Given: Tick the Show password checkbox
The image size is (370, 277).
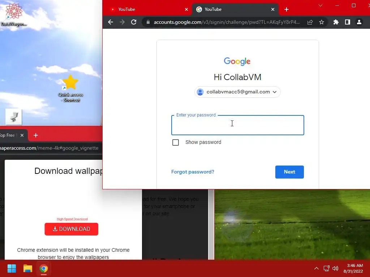Looking at the screenshot, I should coord(176,142).
